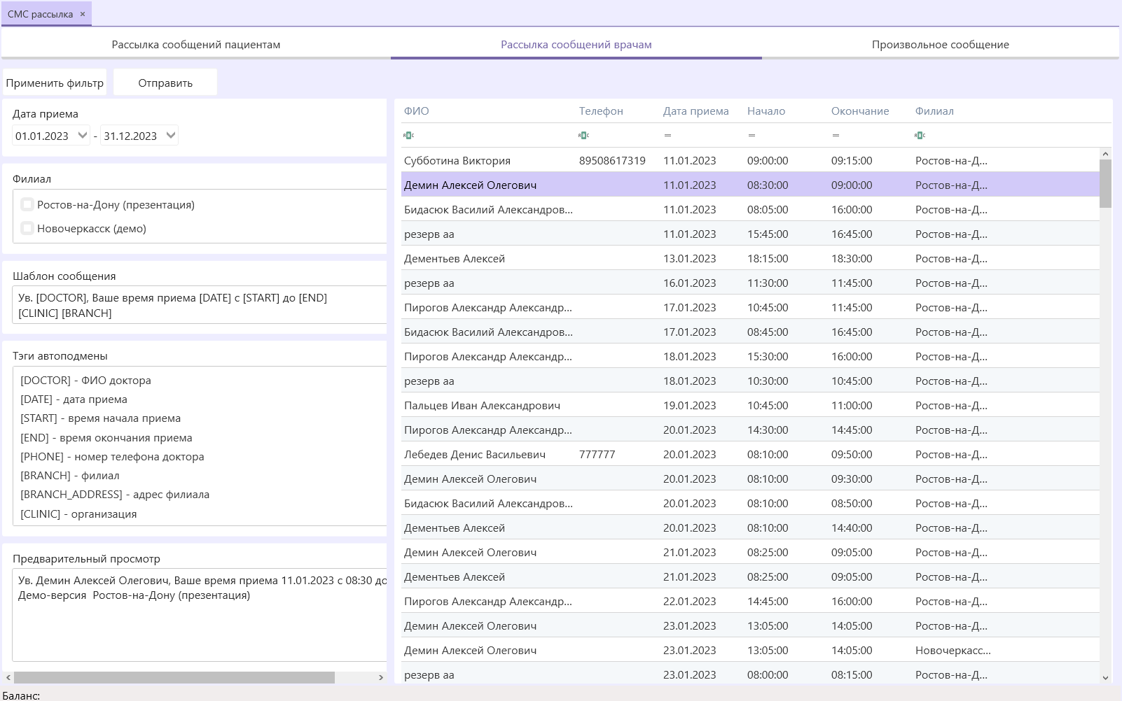This screenshot has width=1122, height=701.
Task: Sort by the Дата приема column header
Action: point(696,111)
